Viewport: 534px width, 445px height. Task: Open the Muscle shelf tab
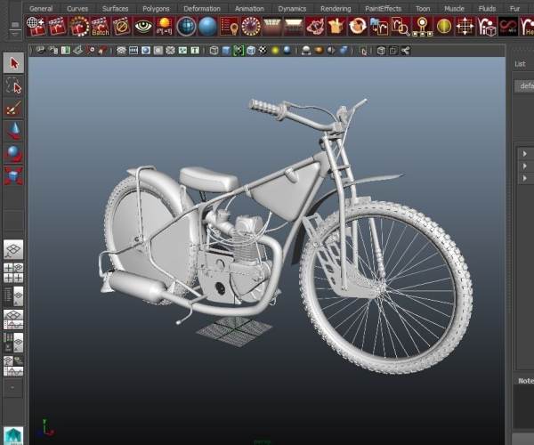[454, 9]
